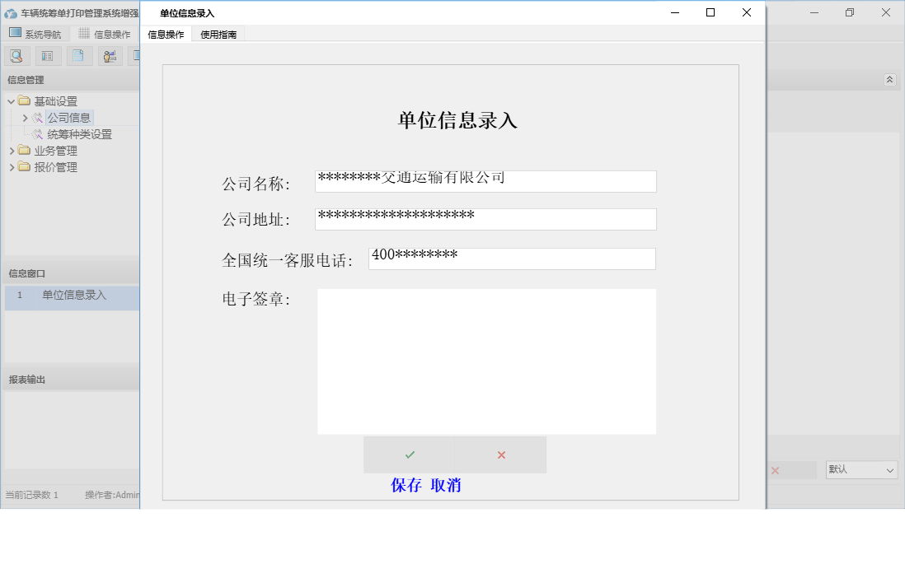905x564 pixels.
Task: Expand the 业务管理 tree node
Action: (x=14, y=150)
